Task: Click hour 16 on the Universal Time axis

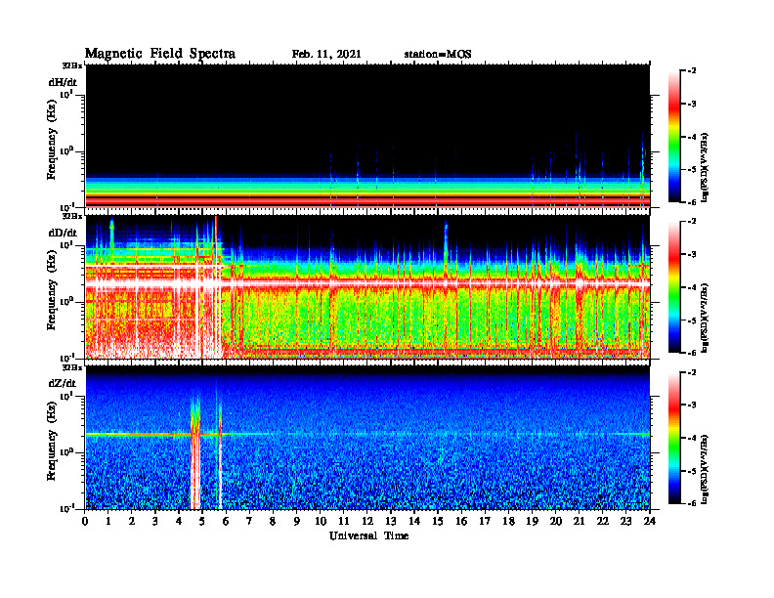Action: (461, 521)
